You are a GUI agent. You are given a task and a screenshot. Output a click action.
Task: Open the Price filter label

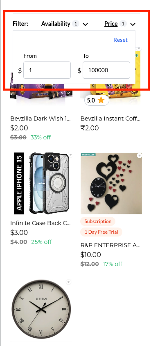coord(111,24)
